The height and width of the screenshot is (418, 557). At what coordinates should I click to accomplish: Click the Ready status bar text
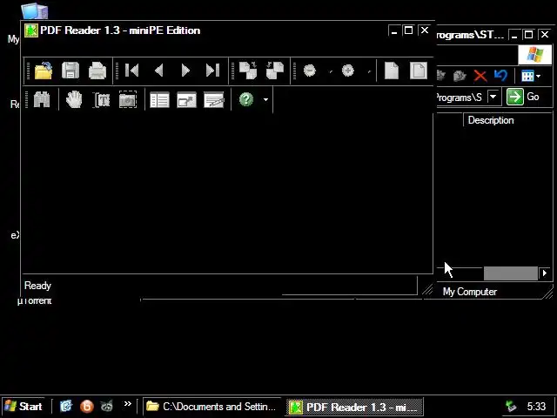pyautogui.click(x=37, y=286)
